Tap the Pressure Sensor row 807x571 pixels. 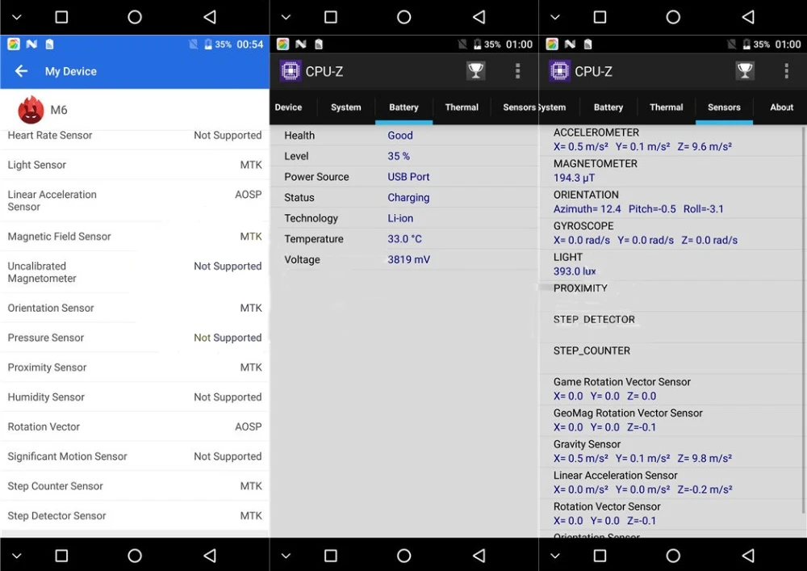pyautogui.click(x=134, y=338)
